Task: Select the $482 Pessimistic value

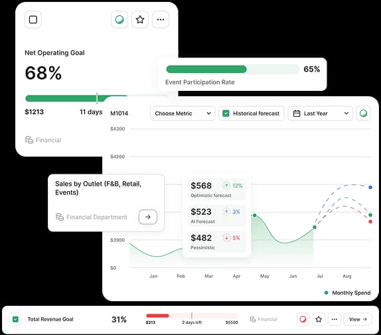Action: 201,237
